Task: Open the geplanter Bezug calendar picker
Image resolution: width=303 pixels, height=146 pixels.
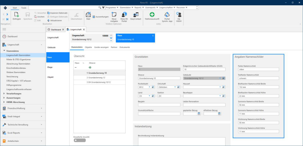Action: coord(199,114)
